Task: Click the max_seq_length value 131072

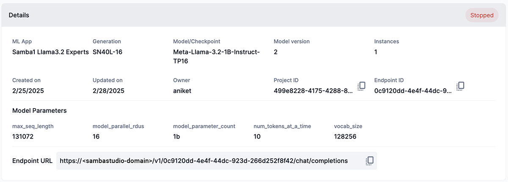Action: (x=23, y=137)
